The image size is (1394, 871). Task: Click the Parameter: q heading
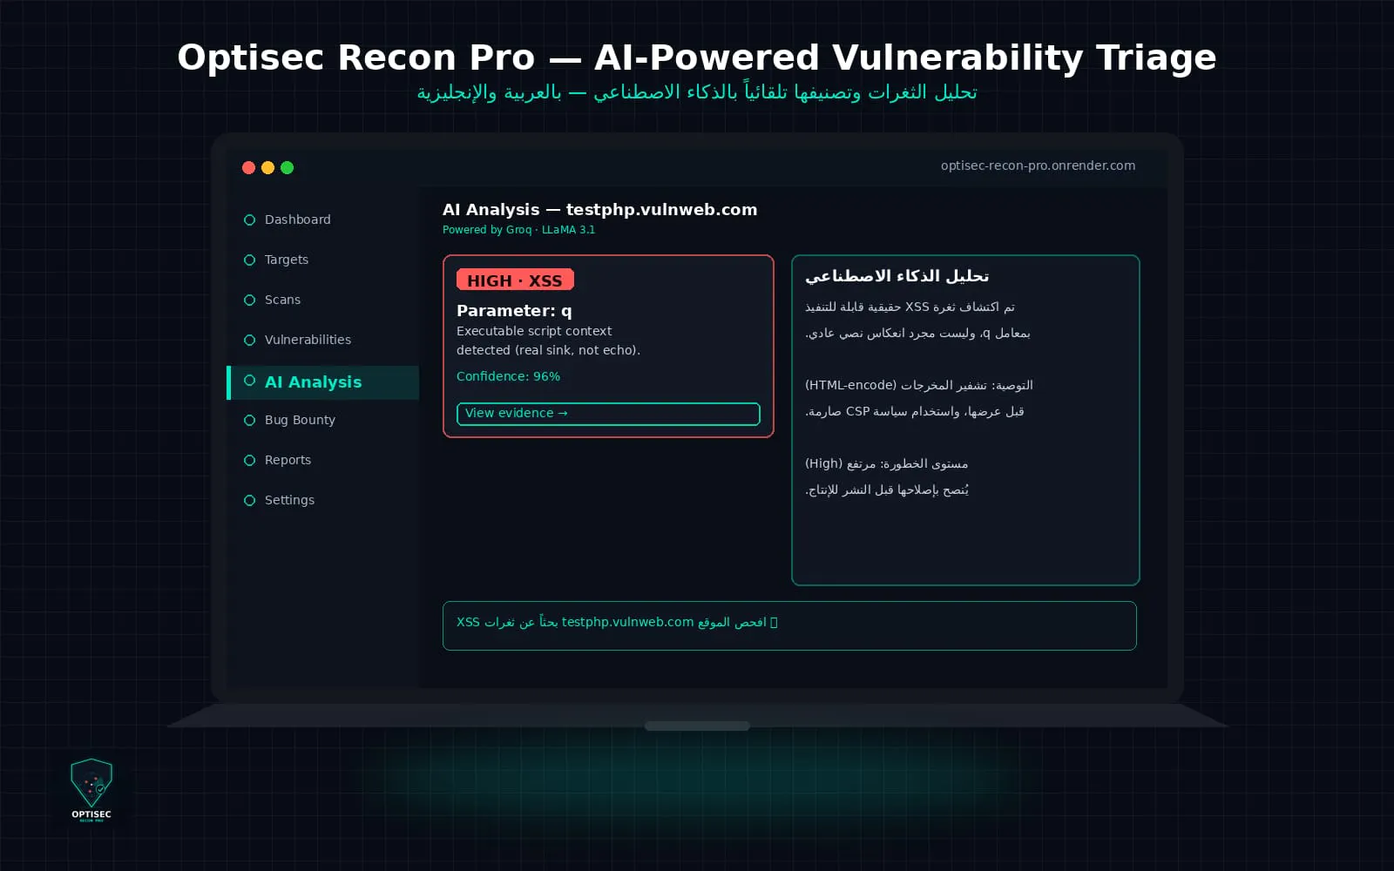[514, 311]
